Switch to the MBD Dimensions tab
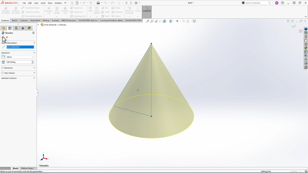Viewport: 308px width, 173px height. pos(69,20)
